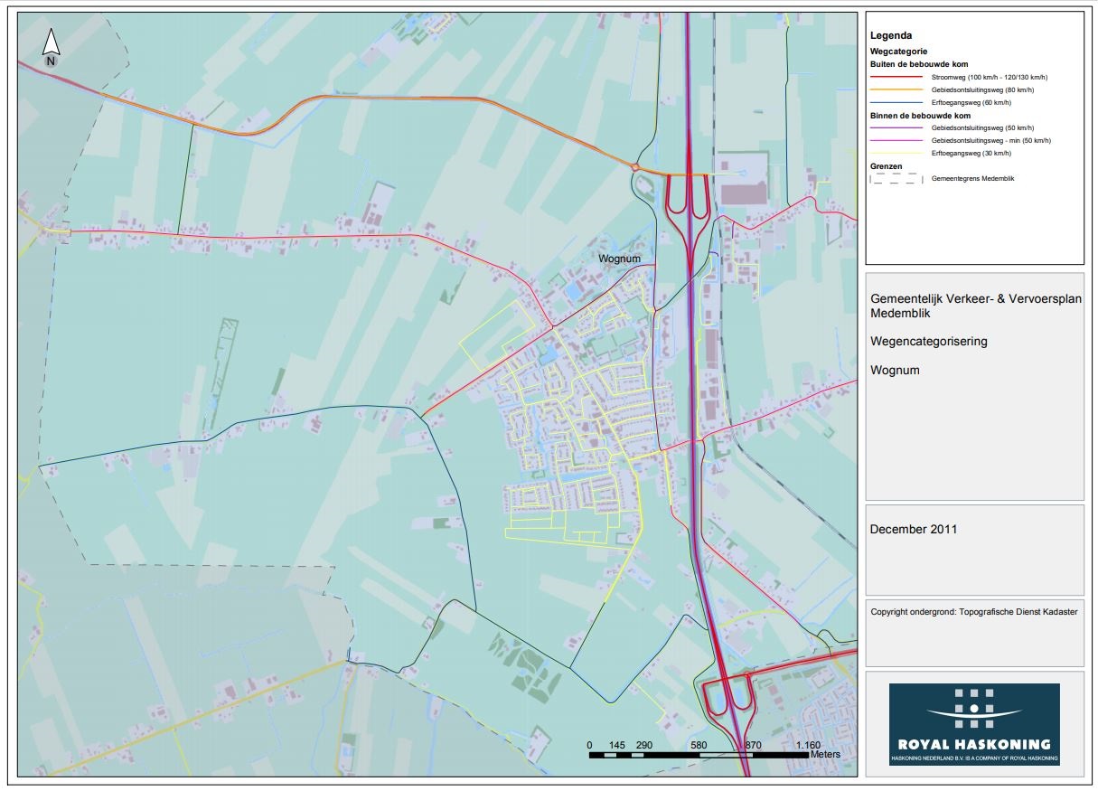
Task: Click the "Wognum" place label on map
Action: pos(619,259)
